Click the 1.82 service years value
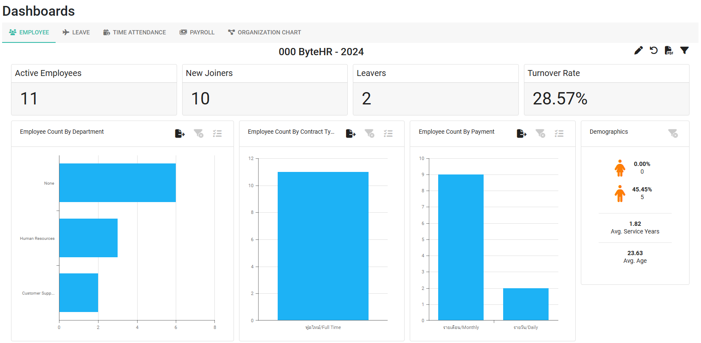The width and height of the screenshot is (701, 343). [x=635, y=224]
